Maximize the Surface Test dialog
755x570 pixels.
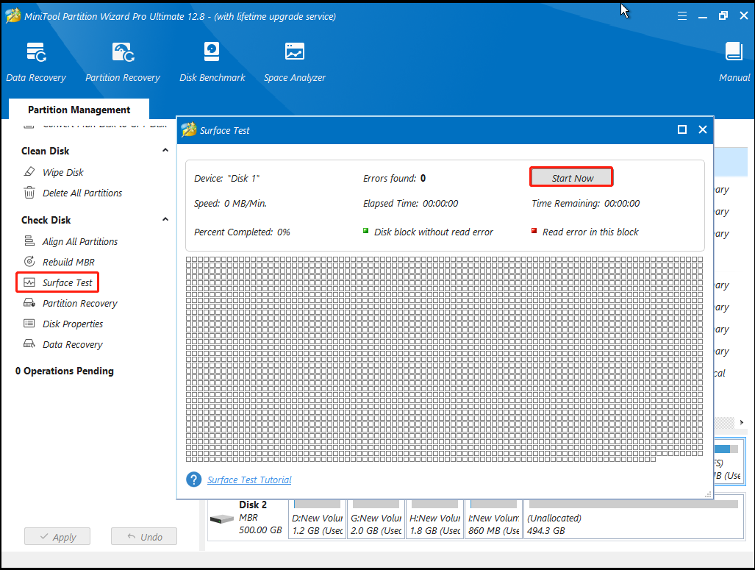point(682,129)
